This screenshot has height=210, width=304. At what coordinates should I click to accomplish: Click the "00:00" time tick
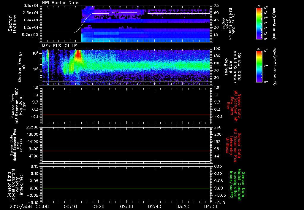[42, 207]
